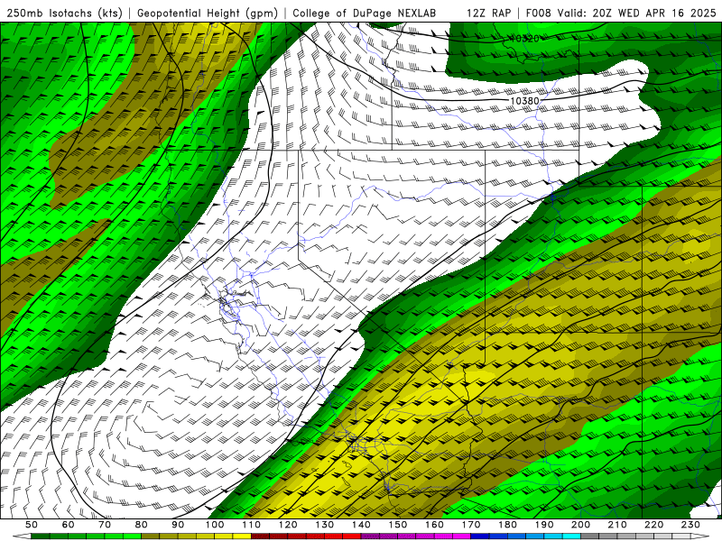722x541 pixels.
Task: Click the colorbar value 100
Action: coord(215,525)
